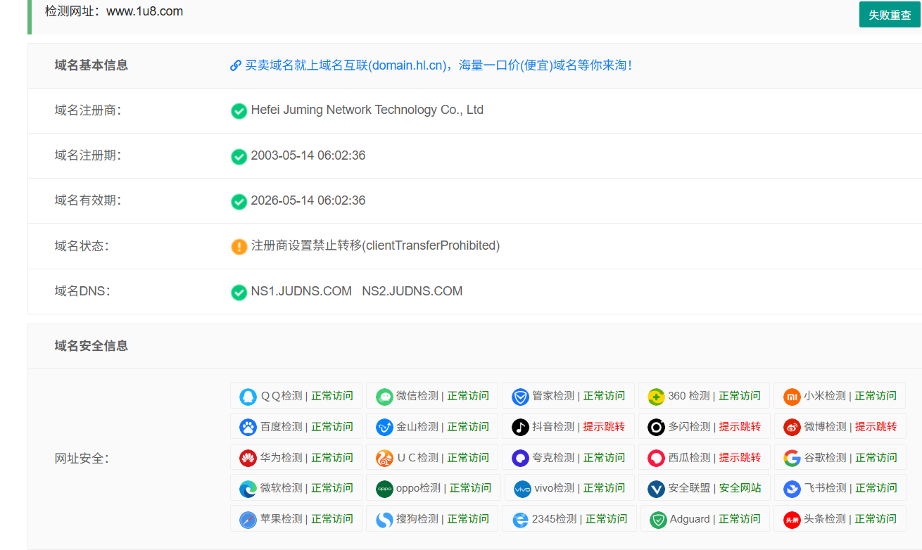The image size is (922, 550).
Task: Click the 360 检测 green icon
Action: 655,395
